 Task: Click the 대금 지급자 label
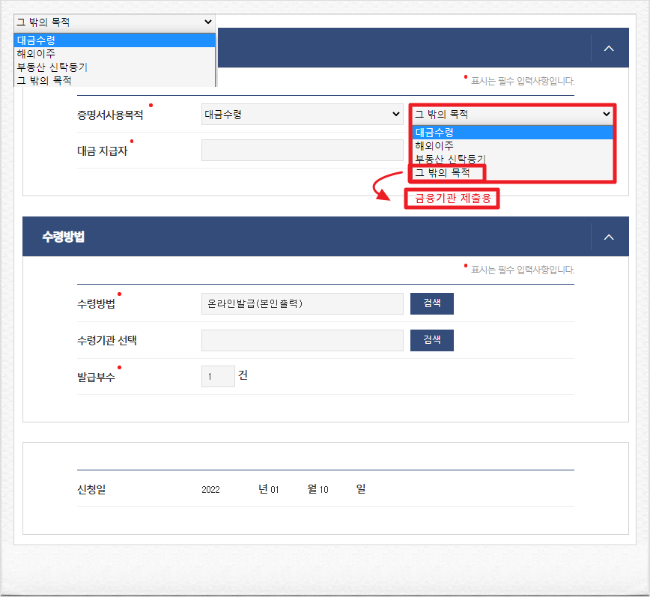pyautogui.click(x=102, y=151)
